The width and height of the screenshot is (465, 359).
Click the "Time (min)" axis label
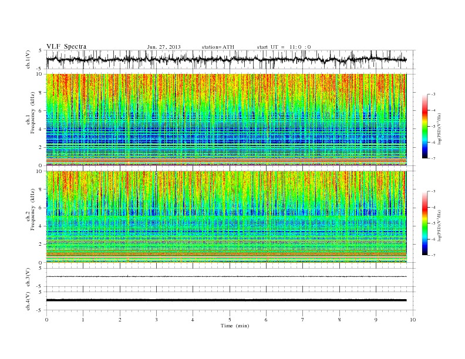tap(235, 326)
